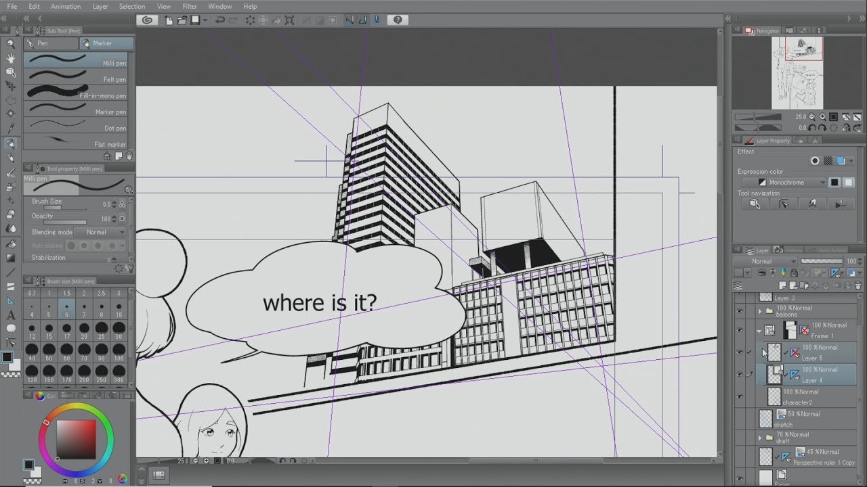The image size is (867, 487).
Task: Undo the last action
Action: click(219, 20)
